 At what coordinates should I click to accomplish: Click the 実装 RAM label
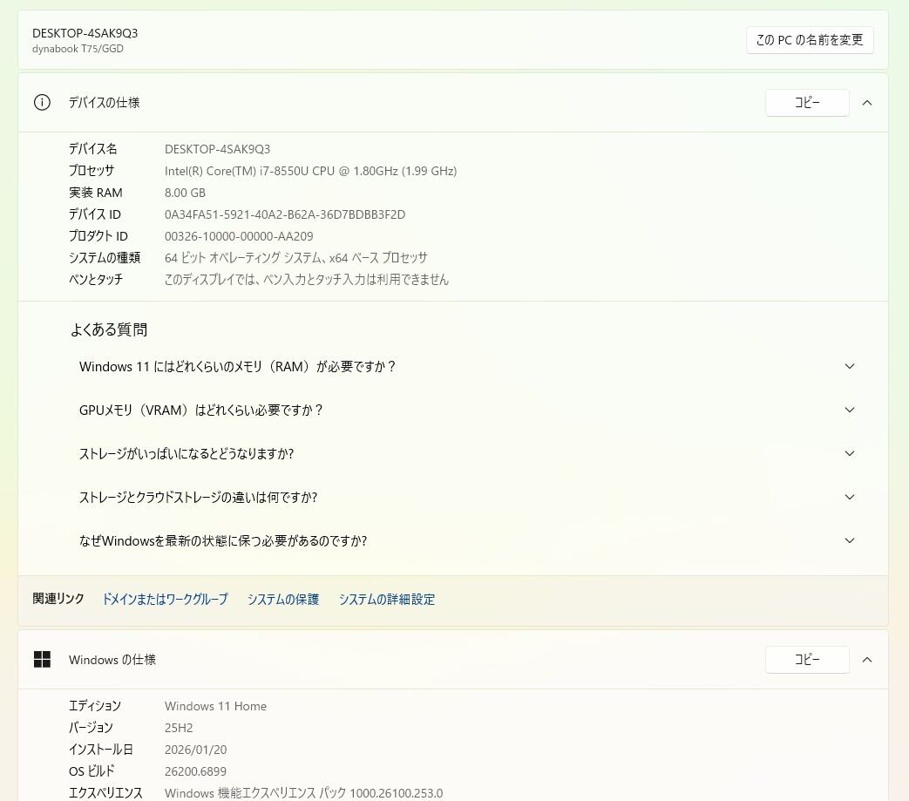coord(96,193)
